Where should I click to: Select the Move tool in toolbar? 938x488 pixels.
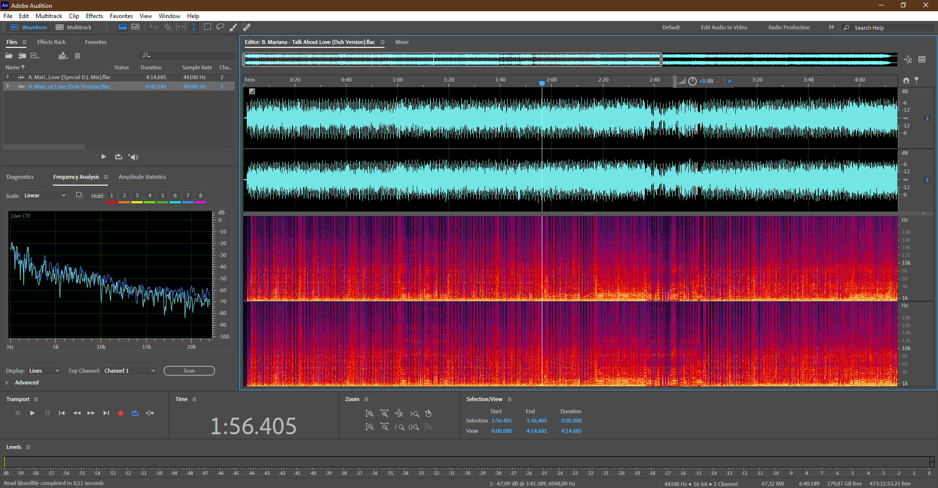click(154, 27)
